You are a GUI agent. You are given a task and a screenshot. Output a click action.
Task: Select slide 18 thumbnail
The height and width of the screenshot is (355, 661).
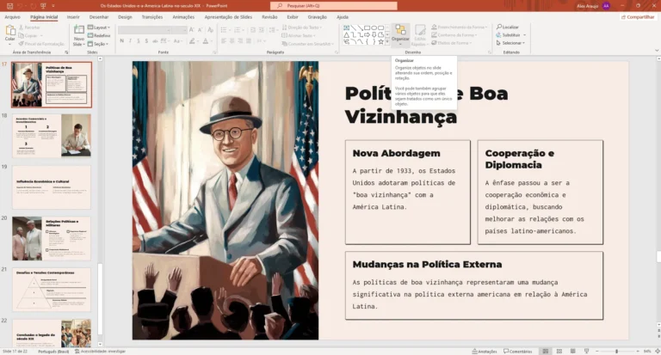coord(52,136)
